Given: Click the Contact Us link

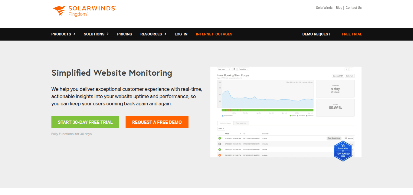Looking at the screenshot, I should (353, 7).
